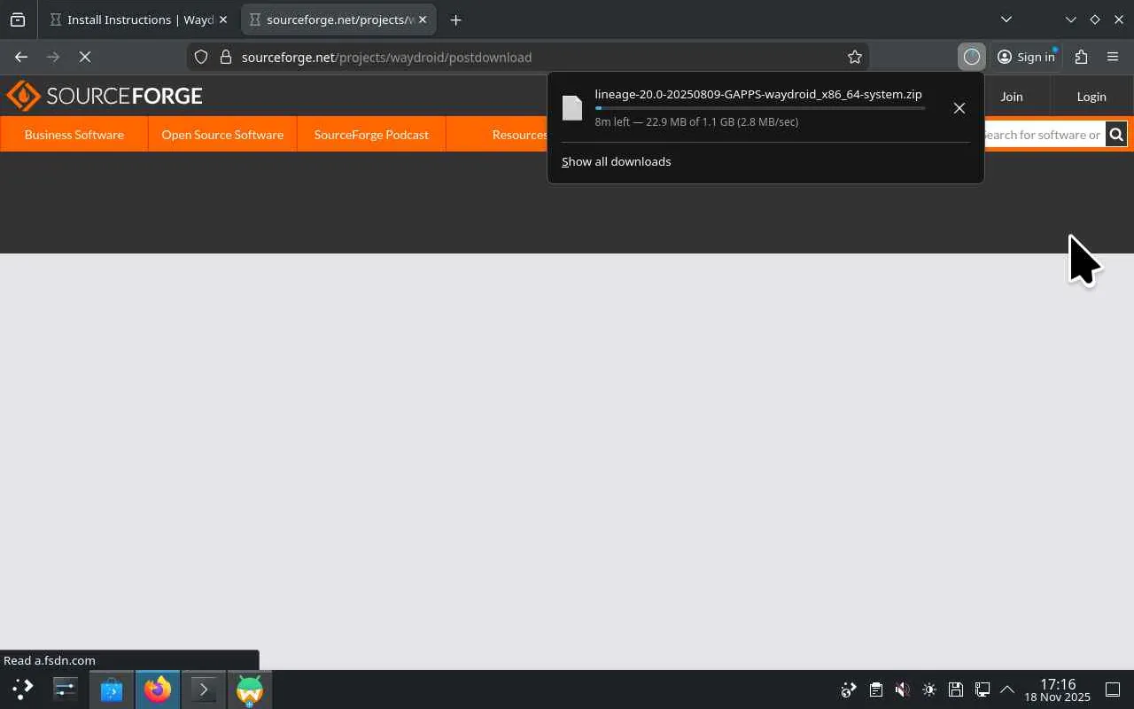Image resolution: width=1134 pixels, height=709 pixels.
Task: Show hidden system tray icons
Action: point(1007,690)
